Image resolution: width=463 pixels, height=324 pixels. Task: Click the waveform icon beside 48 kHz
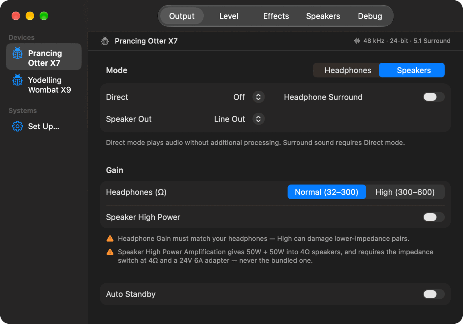pos(357,41)
